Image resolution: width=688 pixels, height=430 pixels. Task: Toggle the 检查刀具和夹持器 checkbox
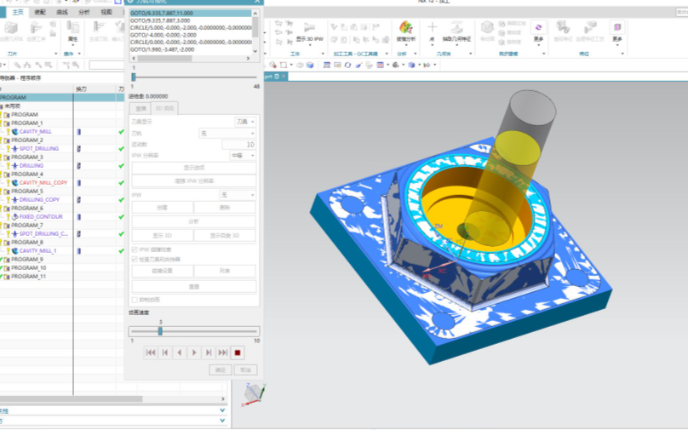point(133,259)
